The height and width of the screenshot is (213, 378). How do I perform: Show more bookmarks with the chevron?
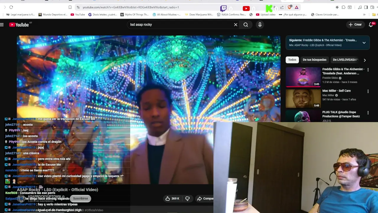point(364,14)
